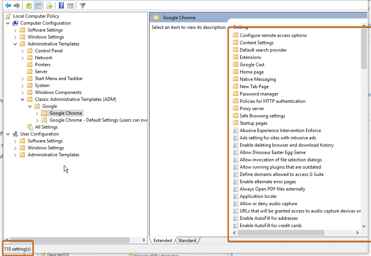Expand the Control Panel node
The width and height of the screenshot is (371, 256).
(x=22, y=51)
